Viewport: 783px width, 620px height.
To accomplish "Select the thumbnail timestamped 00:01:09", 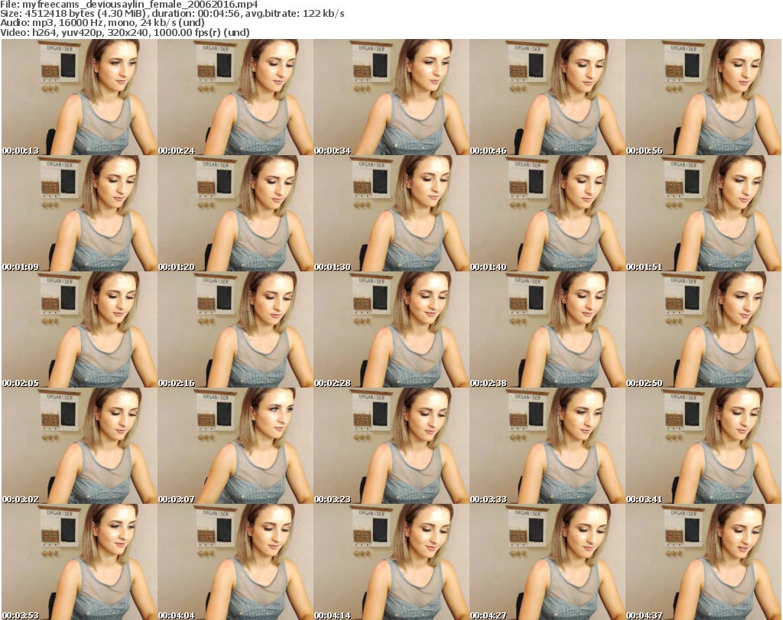I will pos(79,213).
